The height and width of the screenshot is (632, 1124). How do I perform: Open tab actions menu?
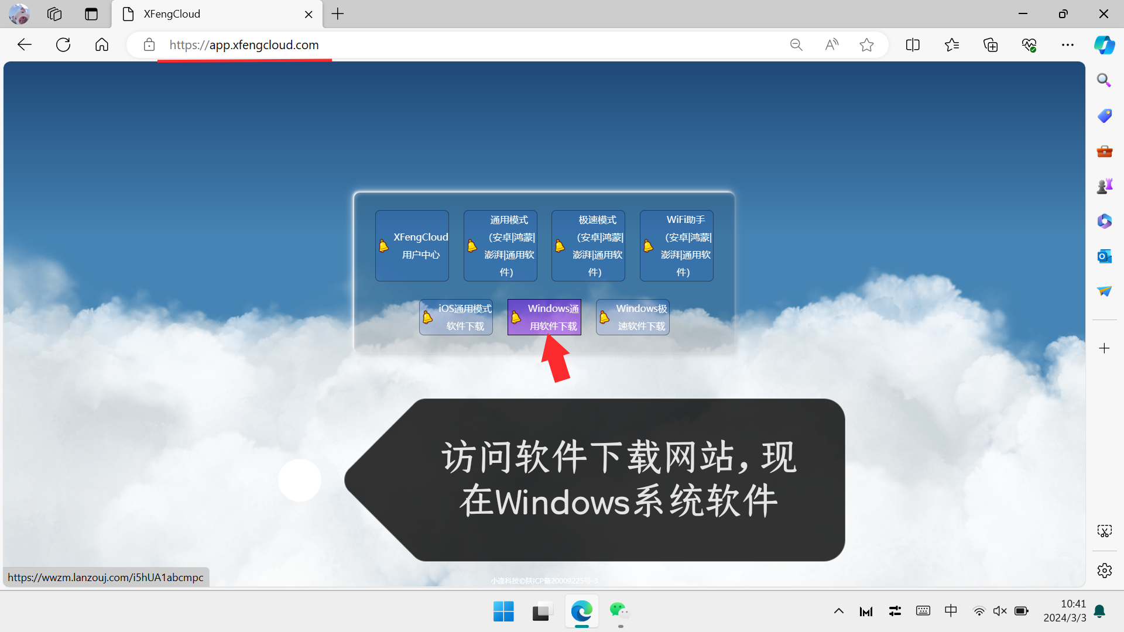tap(91, 14)
